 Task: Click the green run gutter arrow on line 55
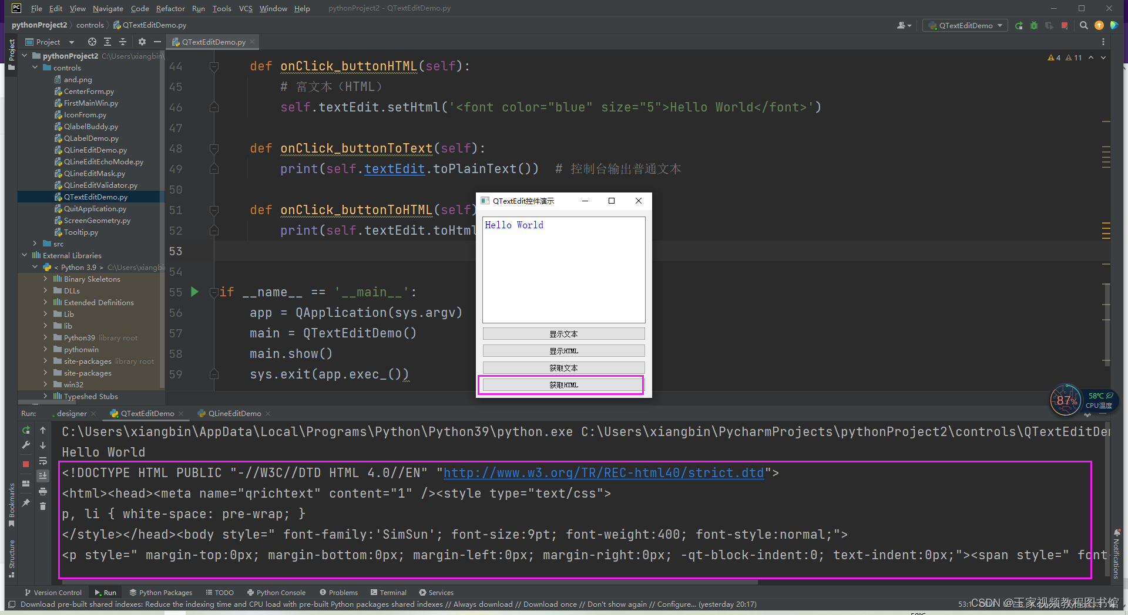coord(194,292)
